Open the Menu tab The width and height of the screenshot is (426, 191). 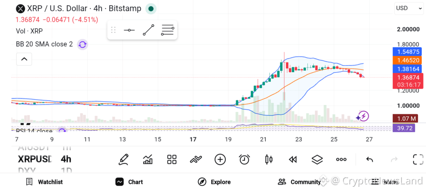[385, 182]
